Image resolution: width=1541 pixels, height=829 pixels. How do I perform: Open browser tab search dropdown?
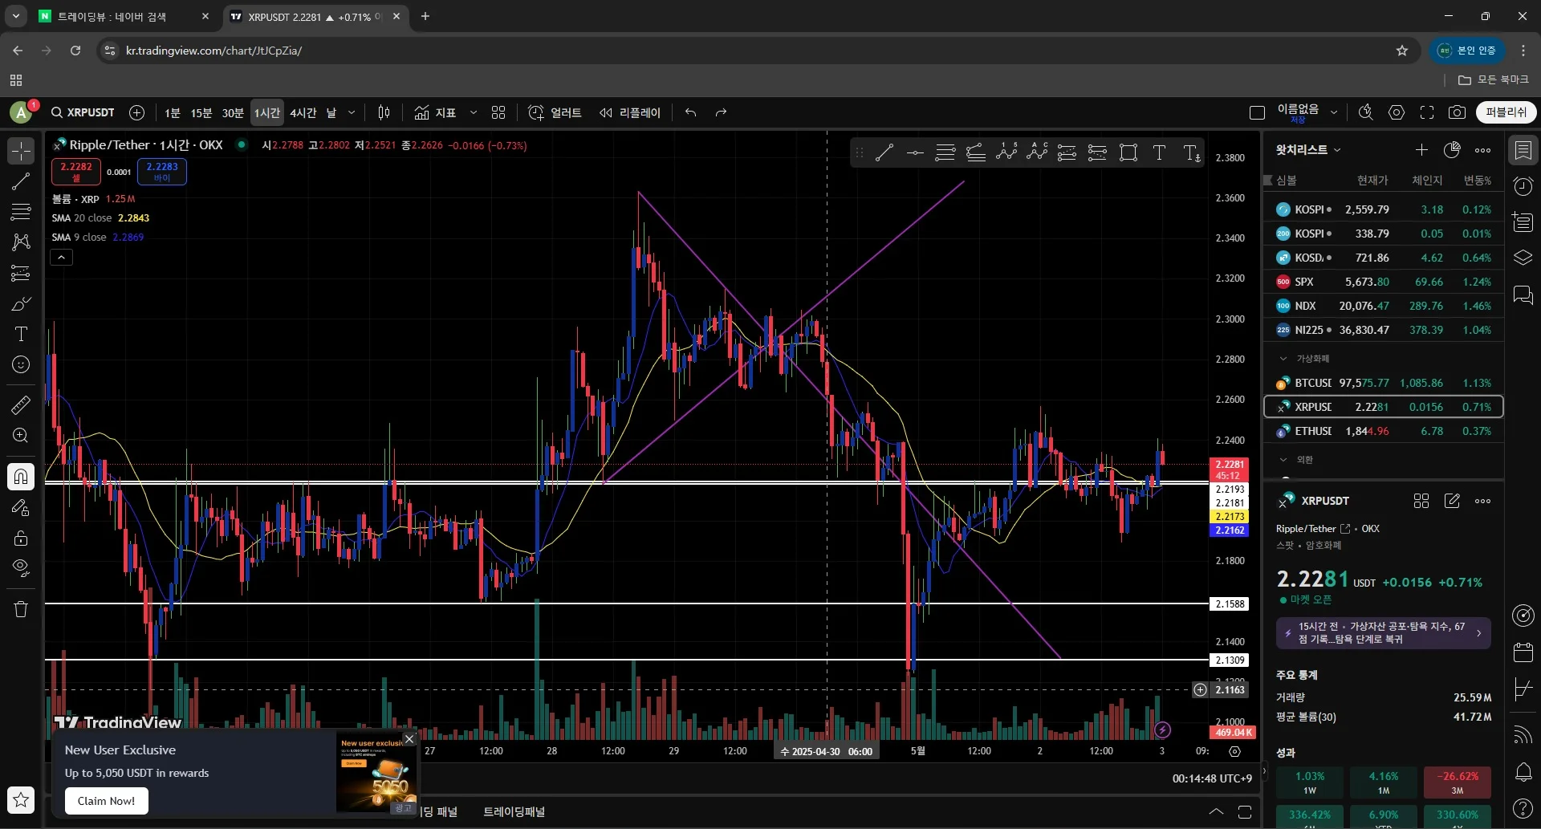click(x=16, y=16)
